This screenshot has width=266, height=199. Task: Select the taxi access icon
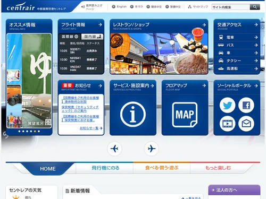pos(221,60)
